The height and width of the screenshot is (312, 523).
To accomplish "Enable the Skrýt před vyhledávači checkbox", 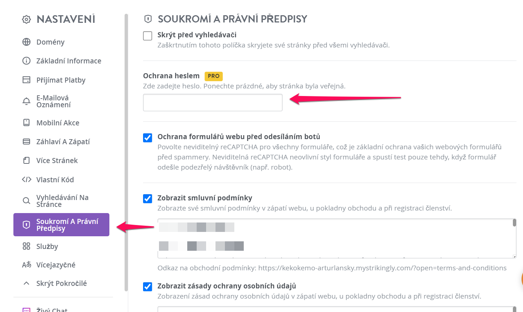I will [x=147, y=36].
